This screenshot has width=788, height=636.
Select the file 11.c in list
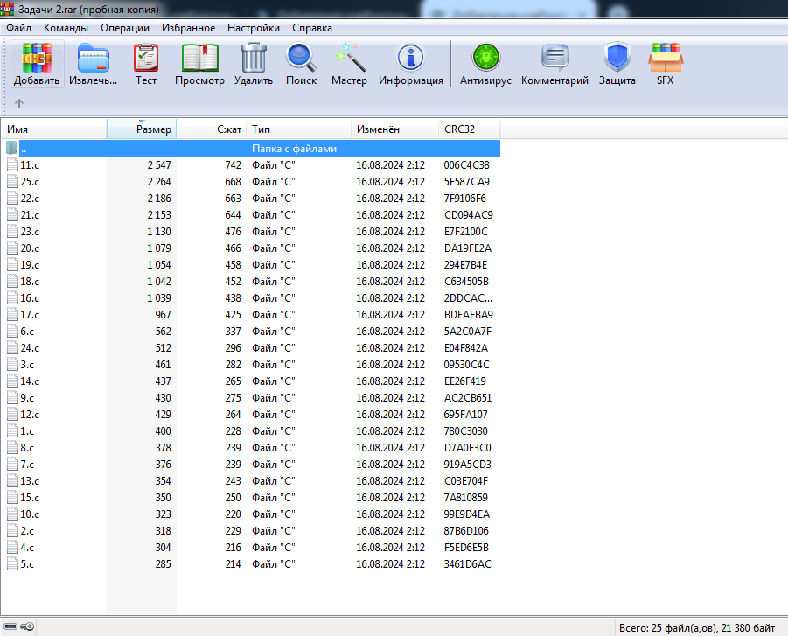[30, 165]
